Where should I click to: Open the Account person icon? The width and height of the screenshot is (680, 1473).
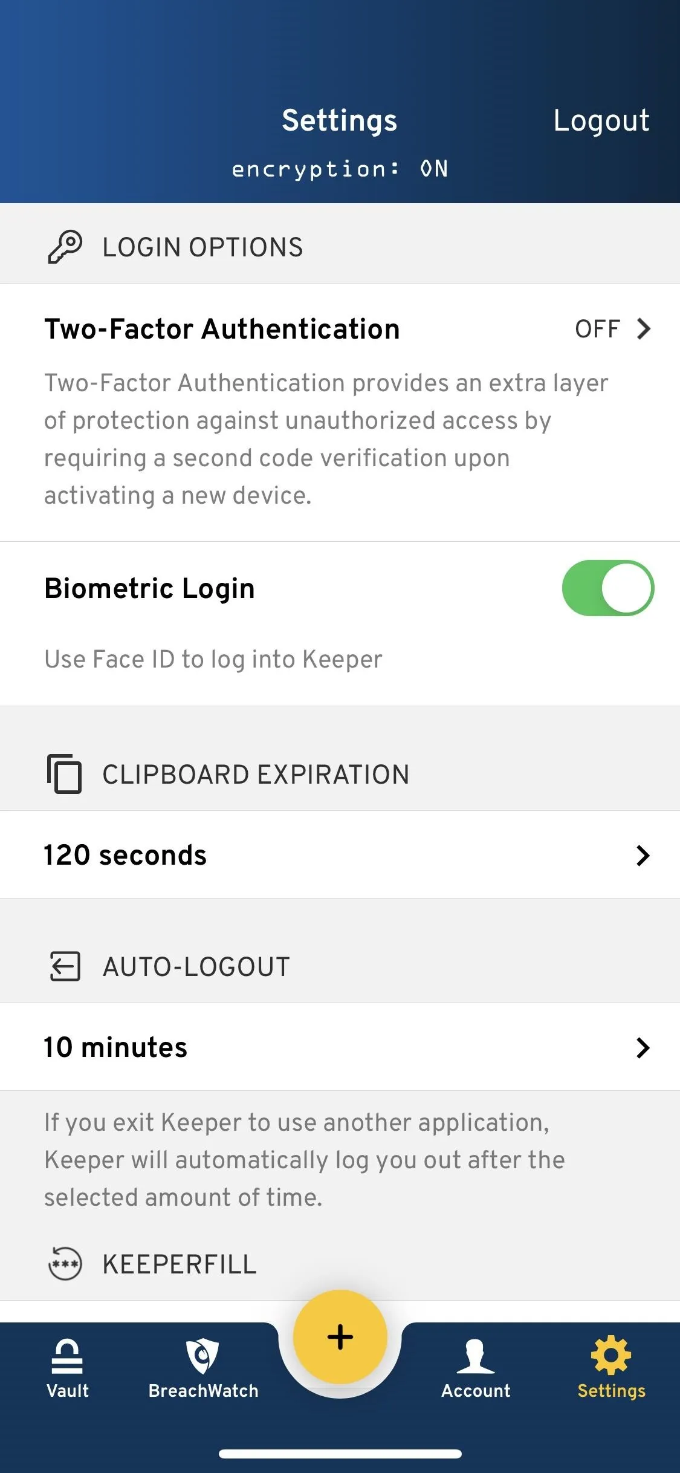[x=476, y=1356]
